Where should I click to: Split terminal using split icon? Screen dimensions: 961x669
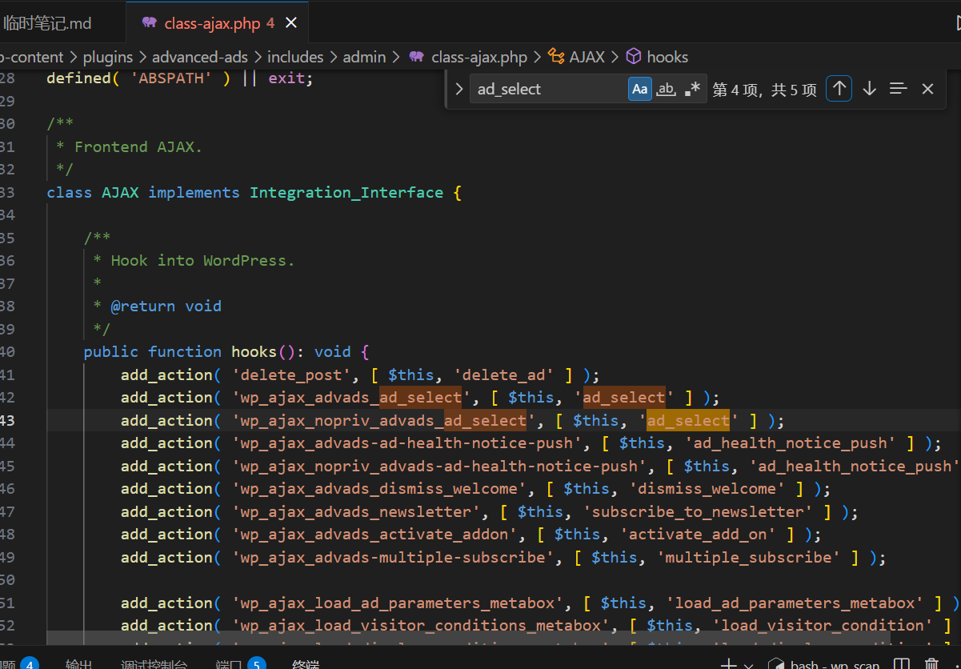point(901,664)
